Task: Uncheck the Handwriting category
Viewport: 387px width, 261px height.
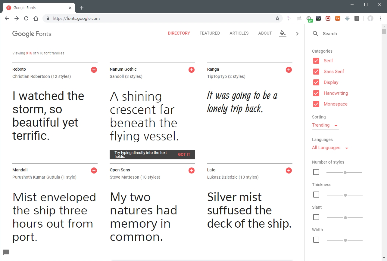Action: tap(316, 93)
